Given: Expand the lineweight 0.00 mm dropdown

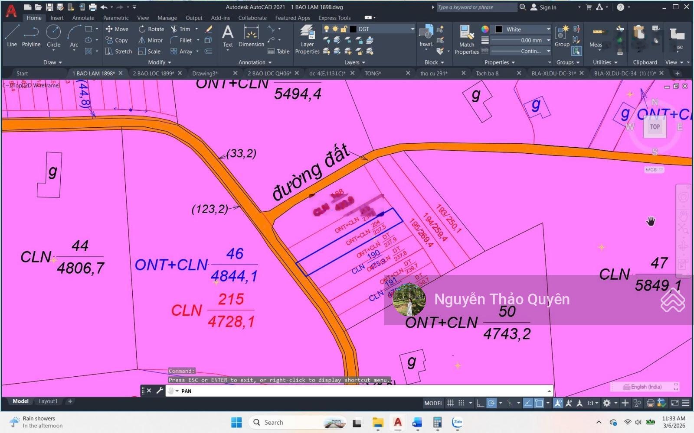Looking at the screenshot, I should 548,40.
